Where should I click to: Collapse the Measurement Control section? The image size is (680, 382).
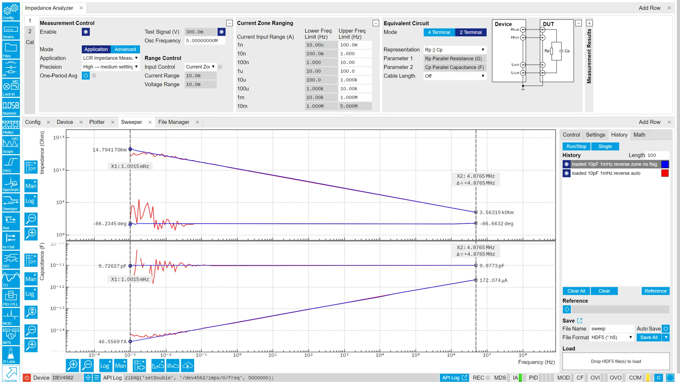tap(229, 23)
